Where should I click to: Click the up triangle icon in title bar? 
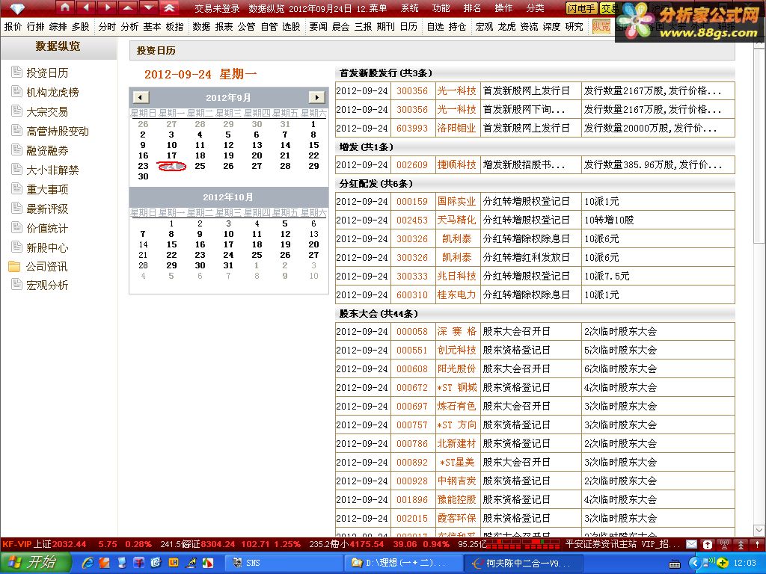pos(127,7)
